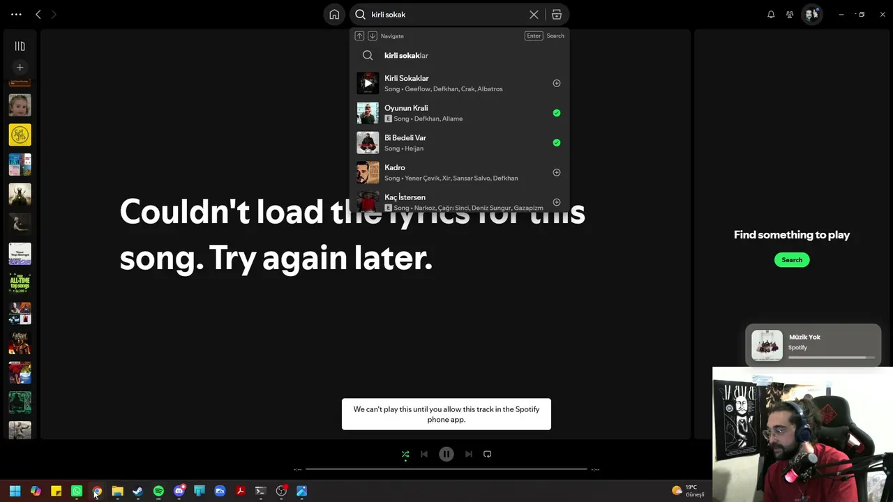Seek on the playback progress bar

[446, 469]
